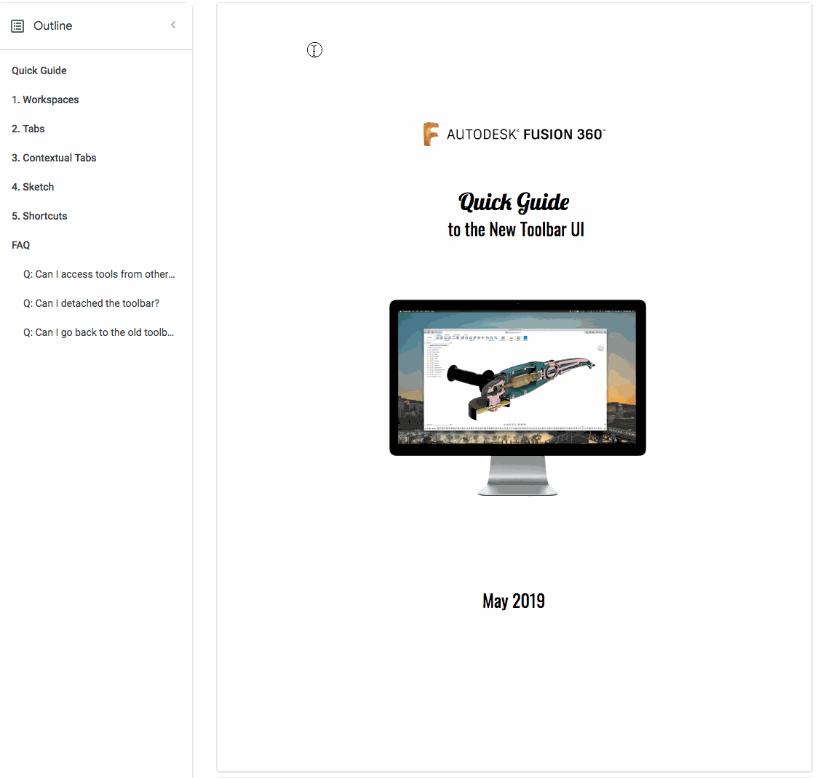
Task: Go to 'Can I access tools from other' question
Action: [x=99, y=274]
